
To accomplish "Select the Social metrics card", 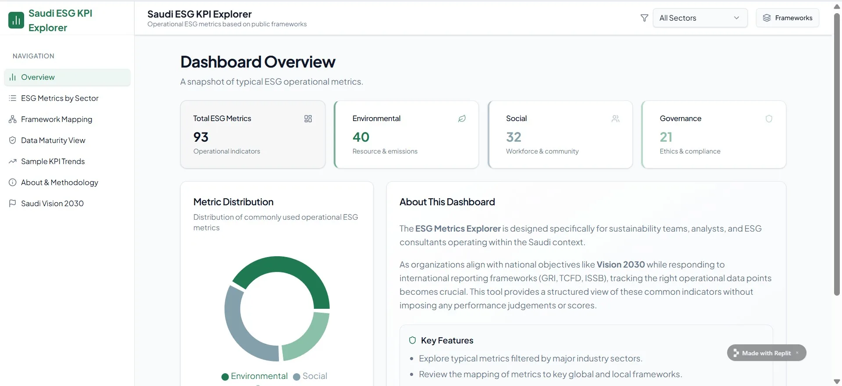I will pyautogui.click(x=560, y=134).
